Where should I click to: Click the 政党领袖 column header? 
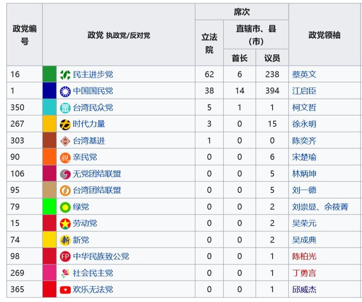pyautogui.click(x=324, y=35)
